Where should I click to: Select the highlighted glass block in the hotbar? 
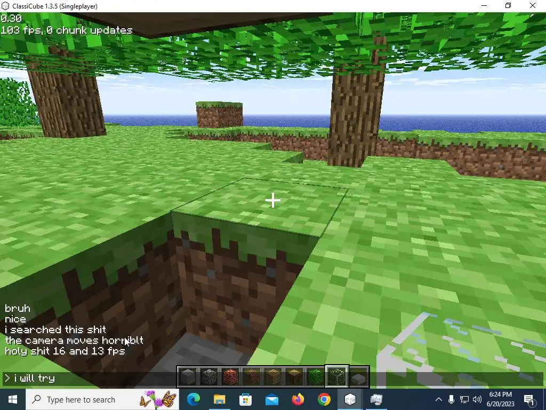click(x=337, y=376)
